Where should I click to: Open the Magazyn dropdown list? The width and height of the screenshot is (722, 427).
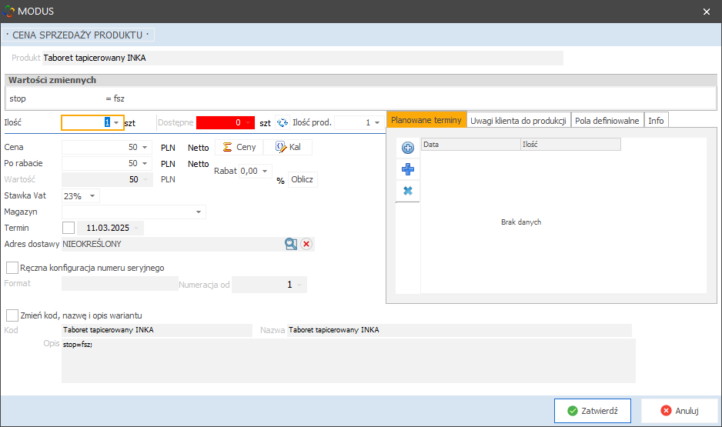coord(199,212)
